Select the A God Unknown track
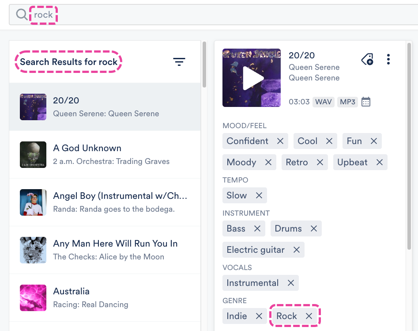The height and width of the screenshot is (331, 418). [105, 155]
